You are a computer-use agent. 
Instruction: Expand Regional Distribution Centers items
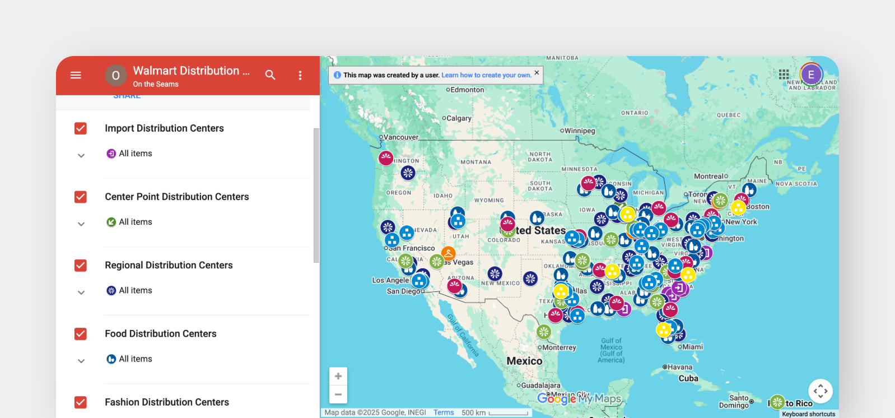click(x=81, y=292)
